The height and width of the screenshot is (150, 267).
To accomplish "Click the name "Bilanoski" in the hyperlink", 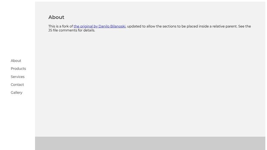I will point(118,26).
